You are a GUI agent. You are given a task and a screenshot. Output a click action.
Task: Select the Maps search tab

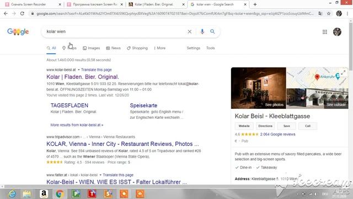coord(69,48)
